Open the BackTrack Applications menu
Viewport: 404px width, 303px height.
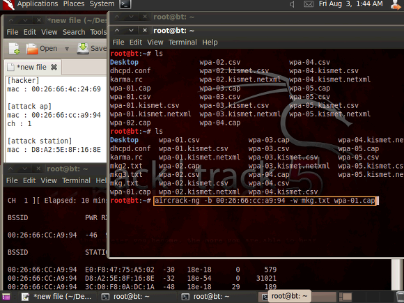point(38,4)
